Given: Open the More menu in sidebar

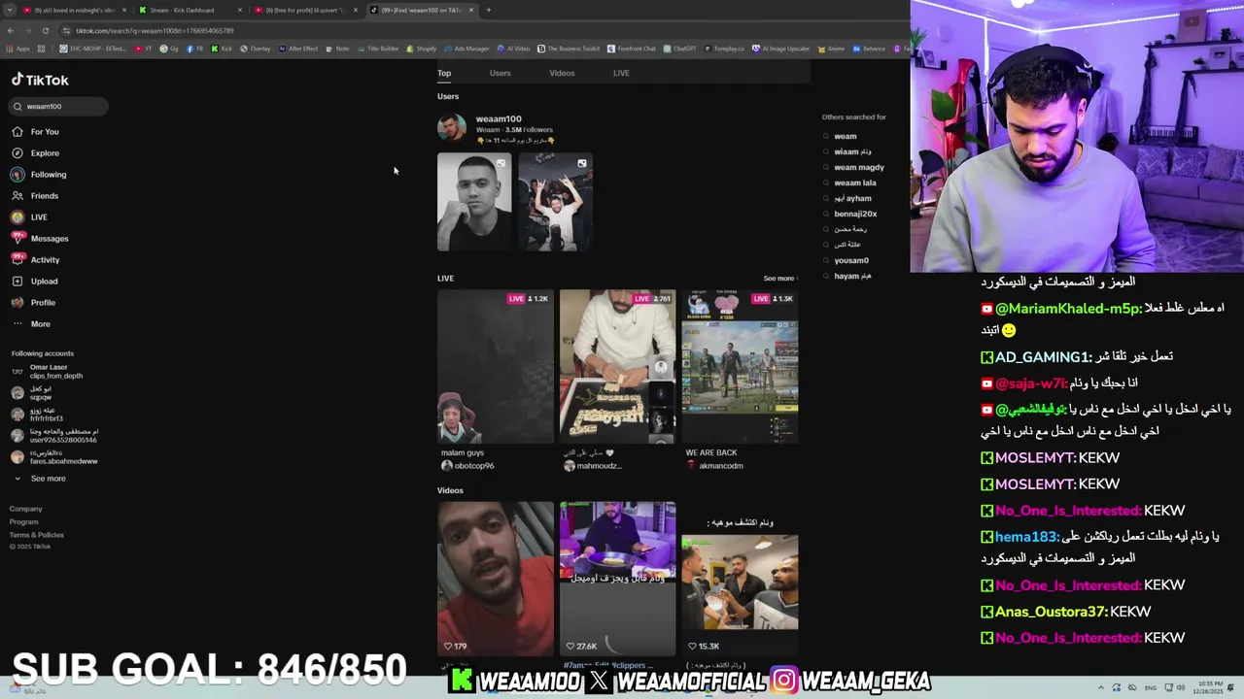Looking at the screenshot, I should pos(31,324).
